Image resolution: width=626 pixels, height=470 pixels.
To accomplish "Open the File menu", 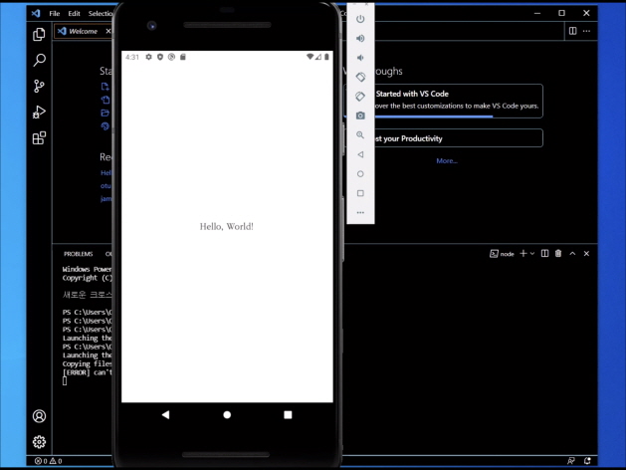I will [55, 14].
